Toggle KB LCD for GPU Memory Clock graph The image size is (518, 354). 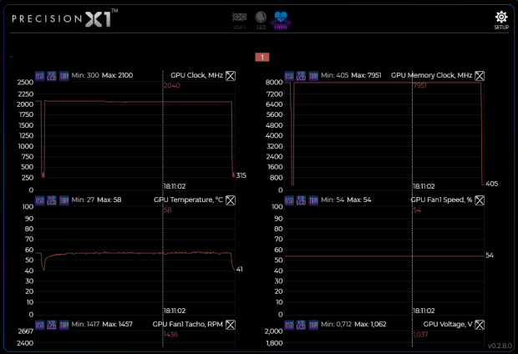[301, 76]
